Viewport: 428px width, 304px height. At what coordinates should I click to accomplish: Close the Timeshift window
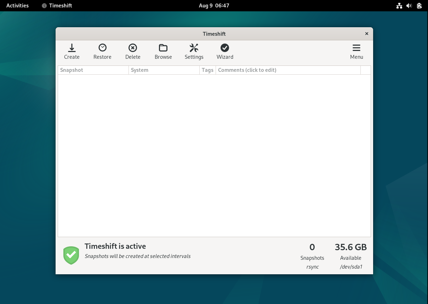[x=367, y=34]
